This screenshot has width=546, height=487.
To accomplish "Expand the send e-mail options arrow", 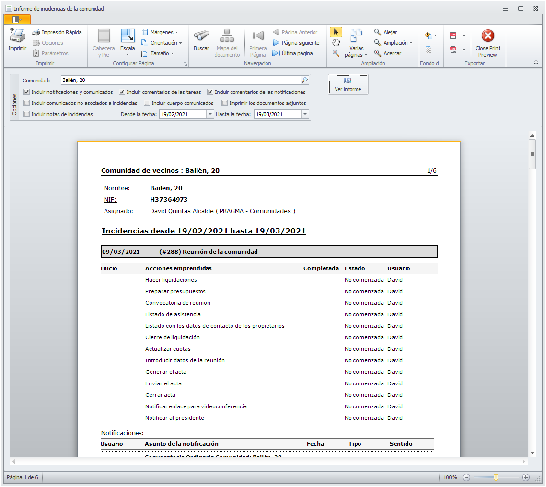I will 464,50.
